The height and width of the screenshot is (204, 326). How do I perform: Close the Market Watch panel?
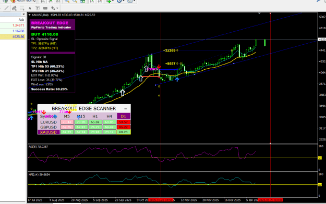tap(23, 15)
